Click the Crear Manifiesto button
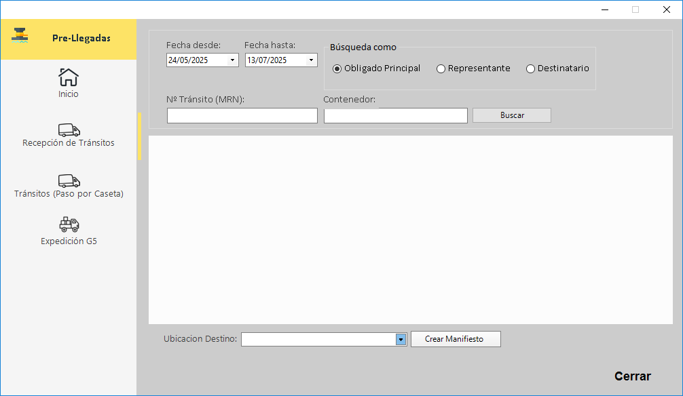Screen dimensions: 683x396 [x=455, y=339]
